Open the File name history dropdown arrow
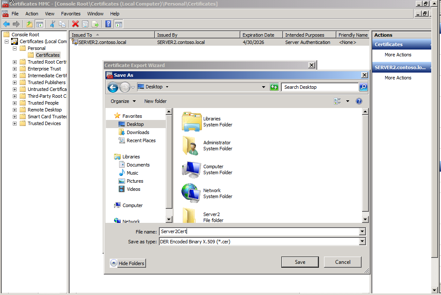Viewport: 441px width, 295px height. [362, 231]
